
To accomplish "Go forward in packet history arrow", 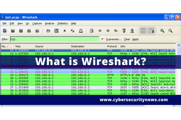I will (108, 31).
